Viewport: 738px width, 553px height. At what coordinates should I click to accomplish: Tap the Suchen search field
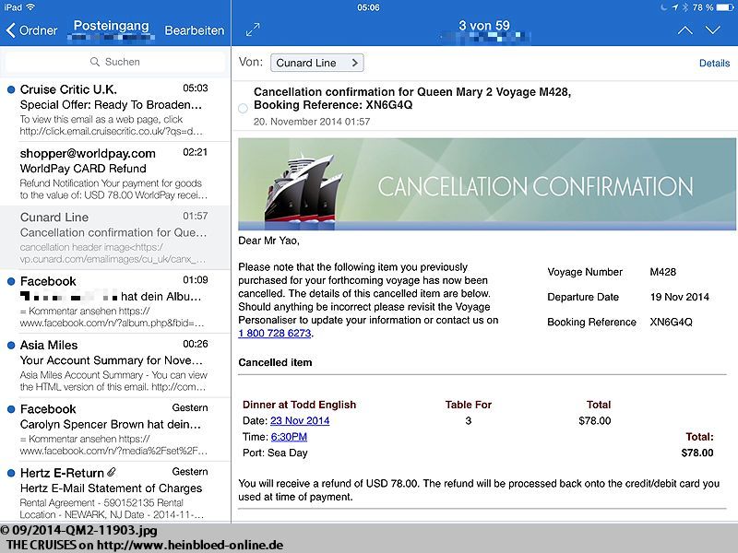pos(115,62)
